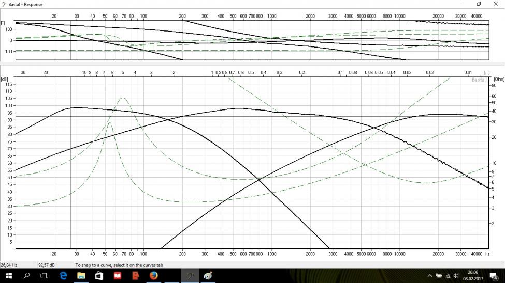Image resolution: width=505 pixels, height=283 pixels.
Task: Click the Basta! bass clef title bar icon
Action: [4, 4]
